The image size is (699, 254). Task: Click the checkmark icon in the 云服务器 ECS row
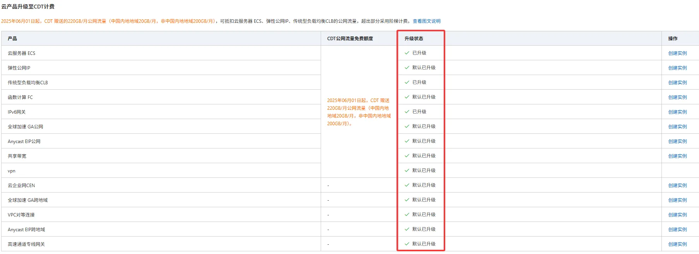coord(407,53)
